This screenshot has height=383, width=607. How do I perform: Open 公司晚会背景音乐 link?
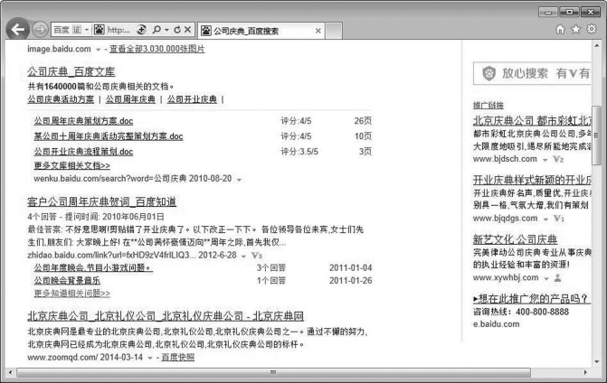point(67,280)
